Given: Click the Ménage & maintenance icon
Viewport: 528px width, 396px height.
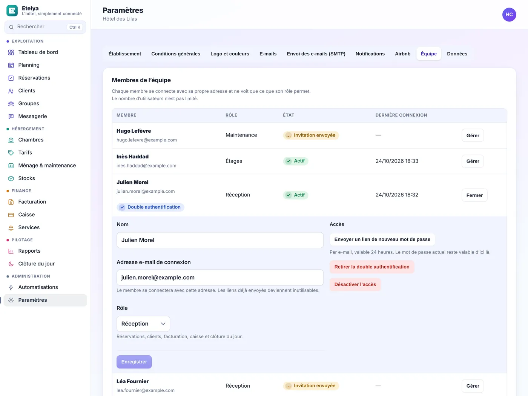Looking at the screenshot, I should click(11, 166).
